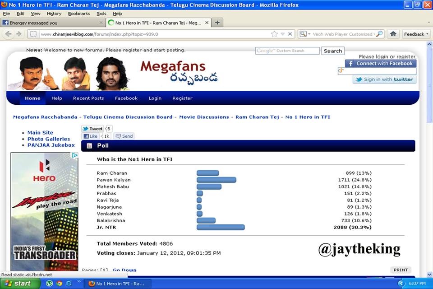
Task: Open the search engine selector dropdown
Action: [x=303, y=34]
